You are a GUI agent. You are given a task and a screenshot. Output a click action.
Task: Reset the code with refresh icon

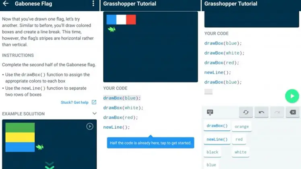246,112
